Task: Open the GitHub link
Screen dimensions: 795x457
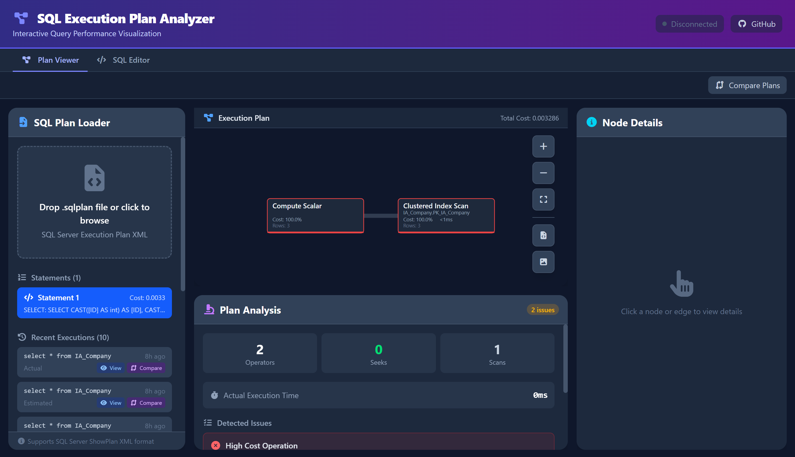Action: coord(756,24)
